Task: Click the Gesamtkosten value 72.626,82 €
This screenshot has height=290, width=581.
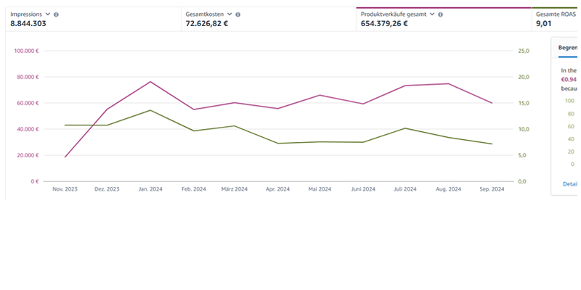Action: 207,23
